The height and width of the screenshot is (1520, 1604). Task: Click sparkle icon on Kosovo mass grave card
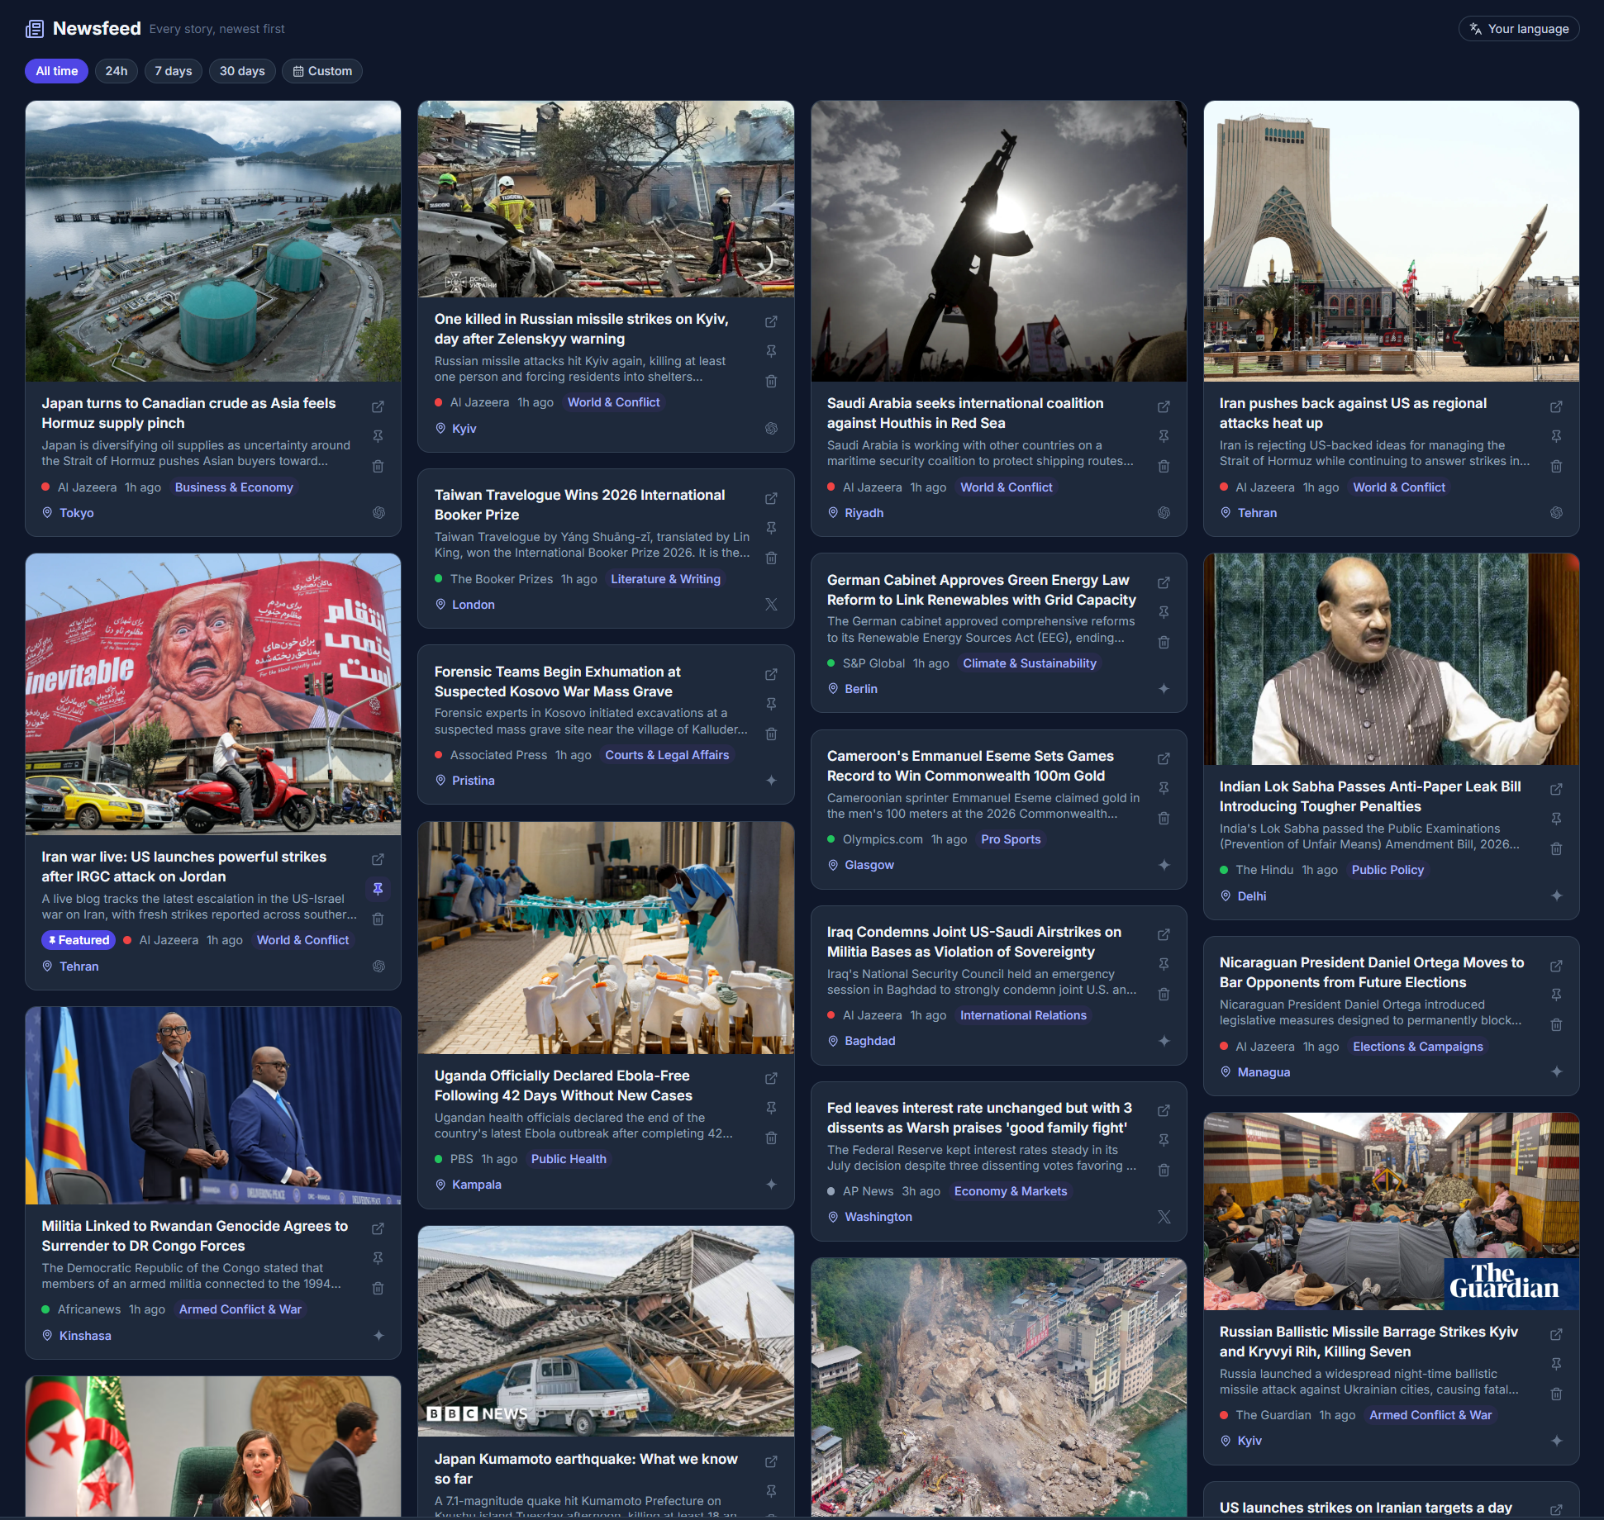click(x=771, y=781)
